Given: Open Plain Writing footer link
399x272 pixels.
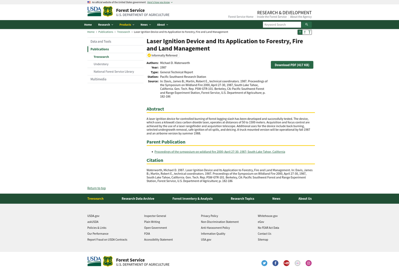Looking at the screenshot, I should [152, 222].
